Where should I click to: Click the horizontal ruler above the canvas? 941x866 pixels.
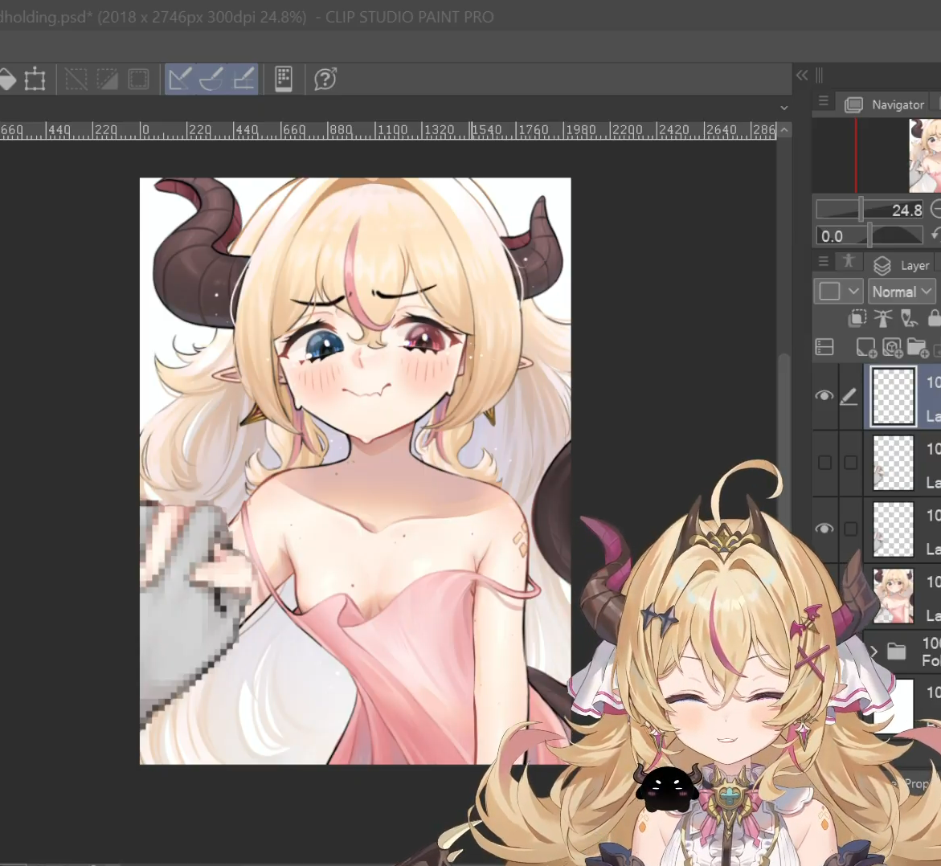click(x=387, y=130)
